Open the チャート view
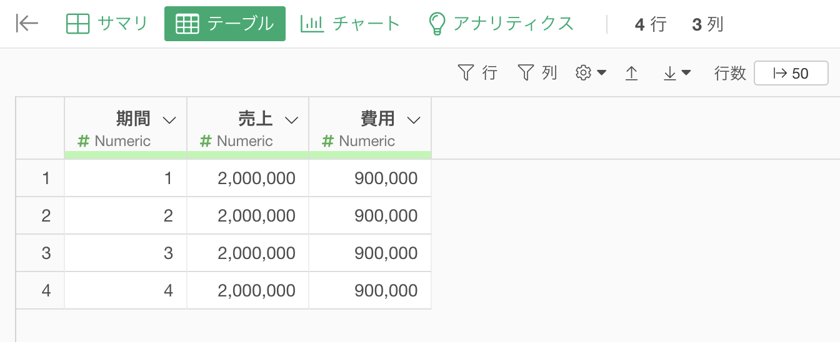840x342 pixels. pyautogui.click(x=350, y=24)
